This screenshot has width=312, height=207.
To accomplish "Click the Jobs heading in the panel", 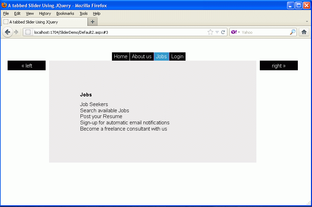I will [x=86, y=95].
